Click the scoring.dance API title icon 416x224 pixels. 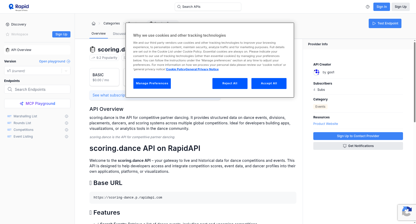tap(93, 49)
